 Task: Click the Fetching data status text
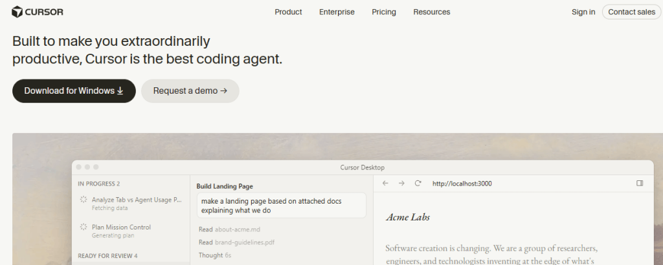109,208
